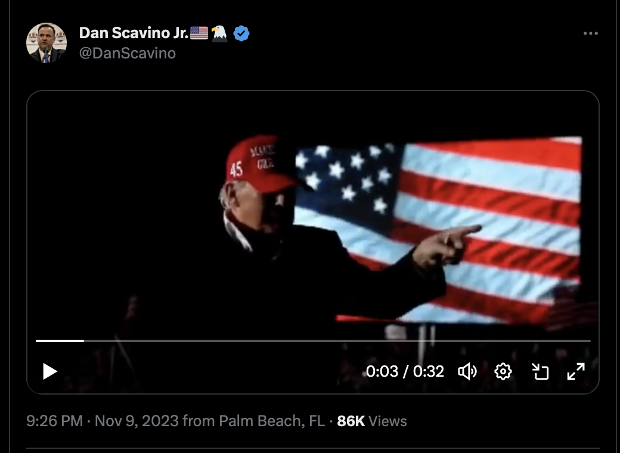Click the Nov 9, 2023 date text

pos(137,421)
